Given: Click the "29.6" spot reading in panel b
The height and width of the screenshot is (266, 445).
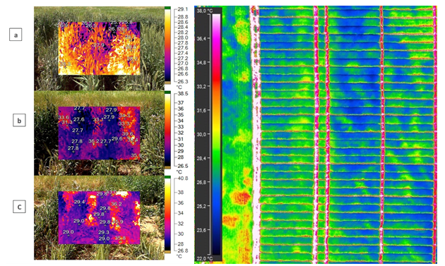Looking at the screenshot, I should coord(117,139).
